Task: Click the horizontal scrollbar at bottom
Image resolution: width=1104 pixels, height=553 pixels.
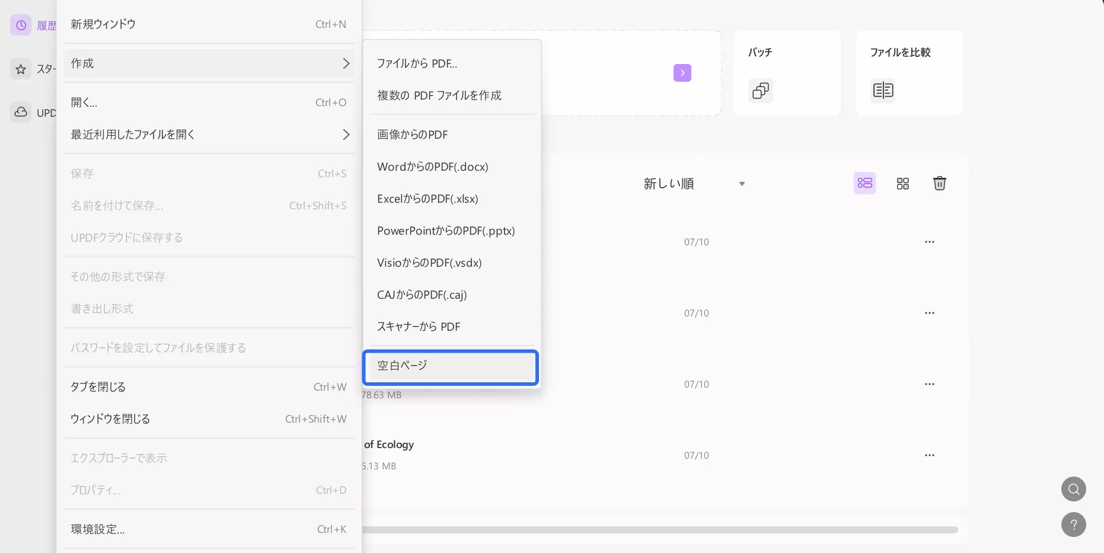Action: (x=660, y=530)
